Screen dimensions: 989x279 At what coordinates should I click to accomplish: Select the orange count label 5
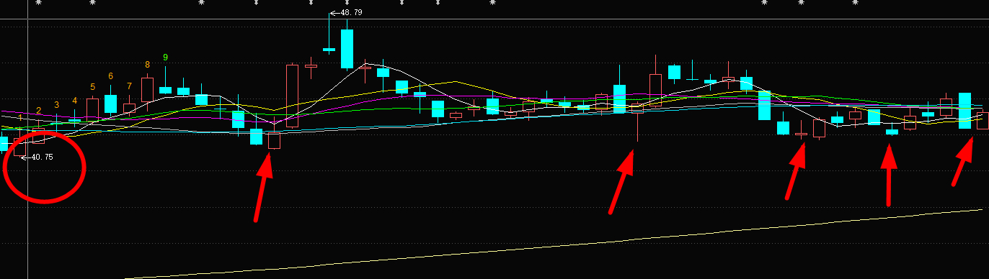tap(92, 87)
